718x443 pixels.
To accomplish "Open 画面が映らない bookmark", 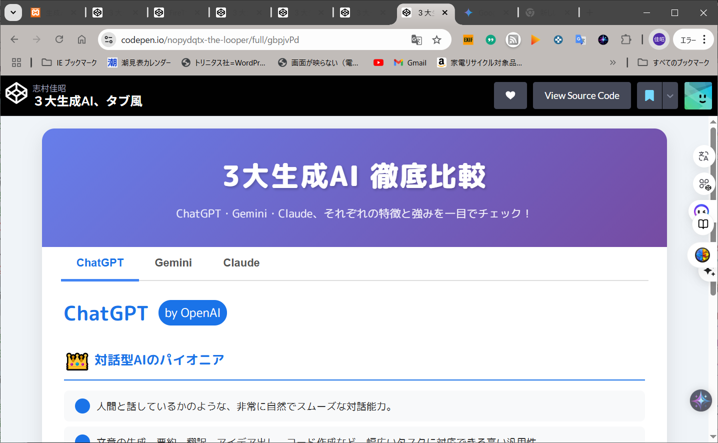I will pos(318,62).
